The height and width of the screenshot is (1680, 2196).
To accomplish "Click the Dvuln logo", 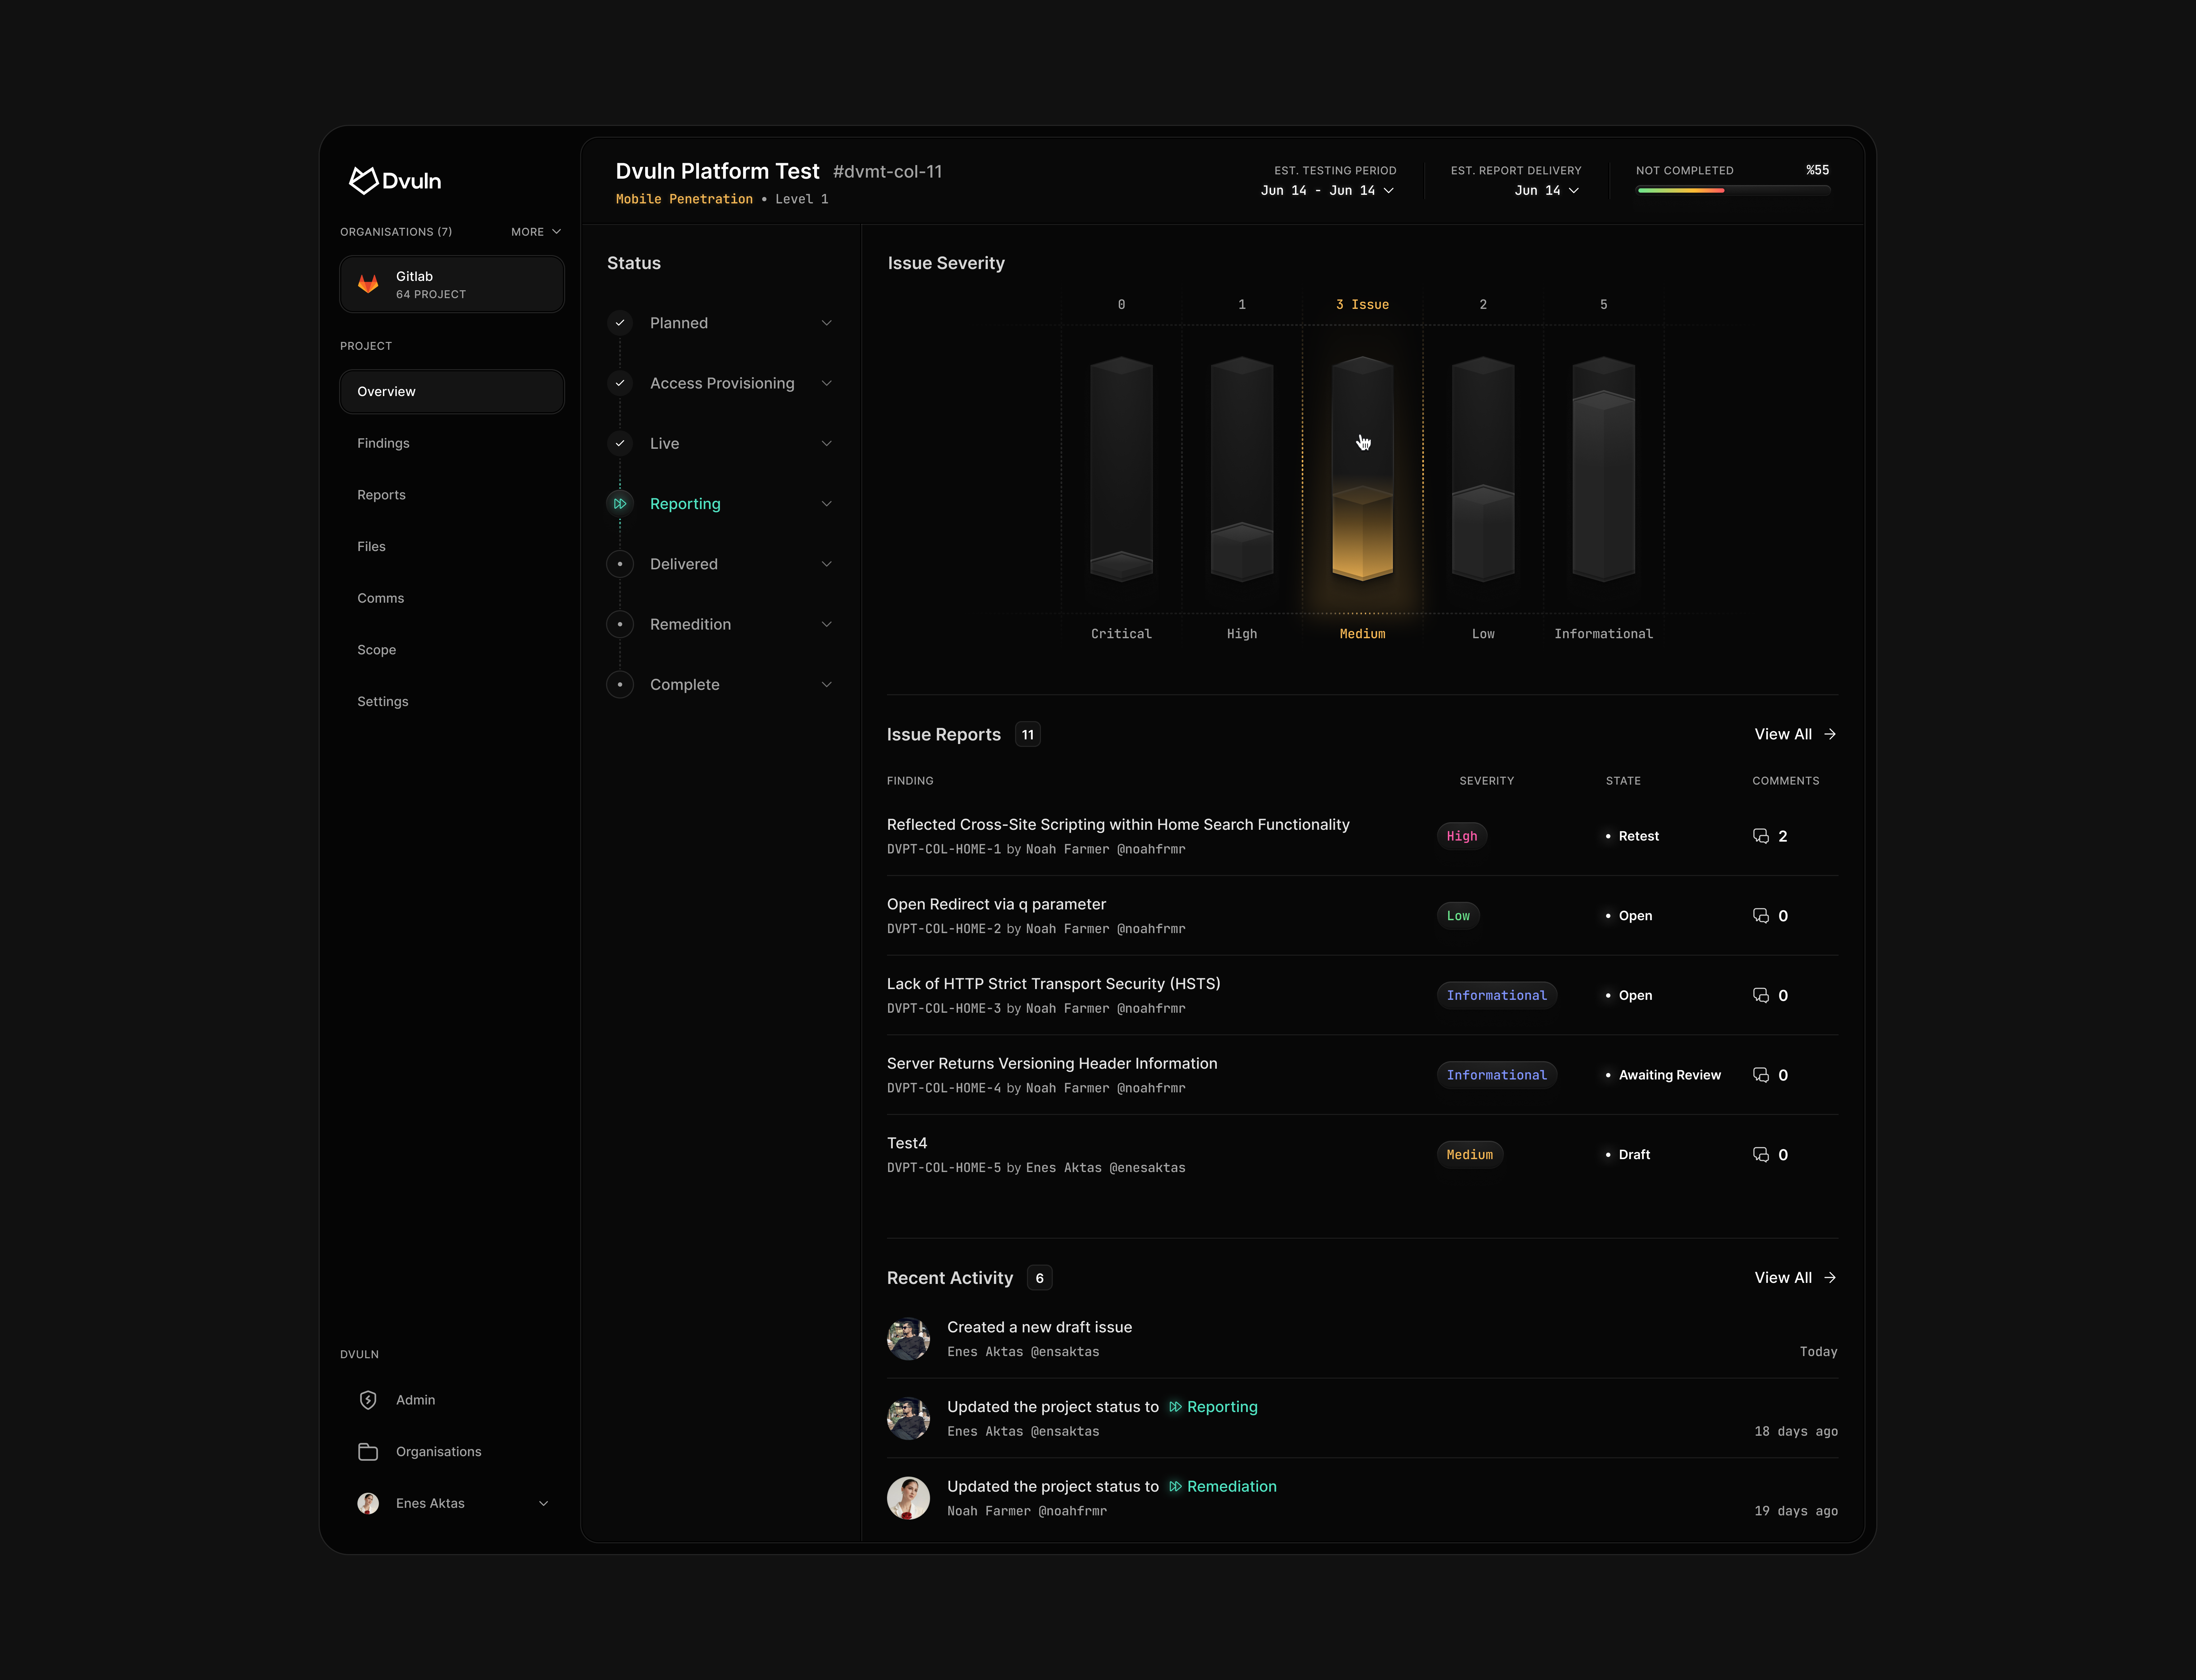I will coord(394,180).
